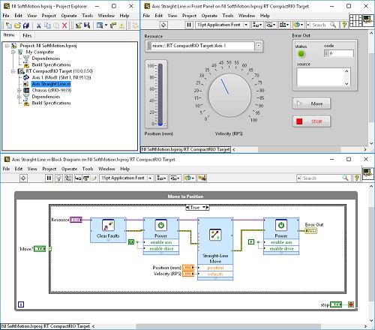Open Align Objects menu on Front Panel toolbar
375x330 pixels.
[x=257, y=25]
